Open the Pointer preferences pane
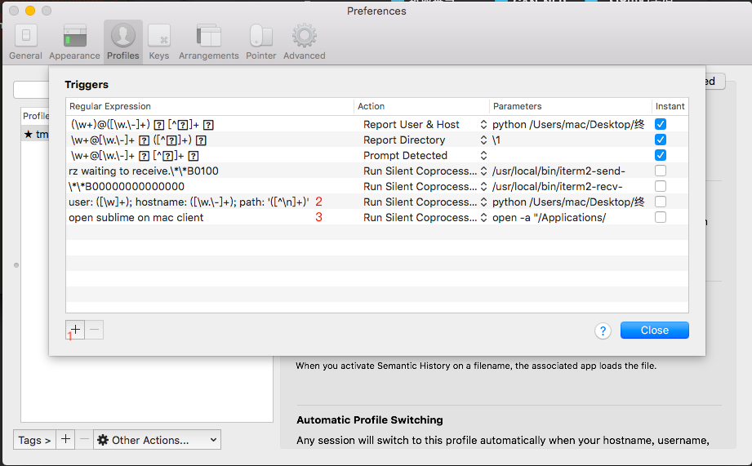Image resolution: width=752 pixels, height=466 pixels. (260, 42)
